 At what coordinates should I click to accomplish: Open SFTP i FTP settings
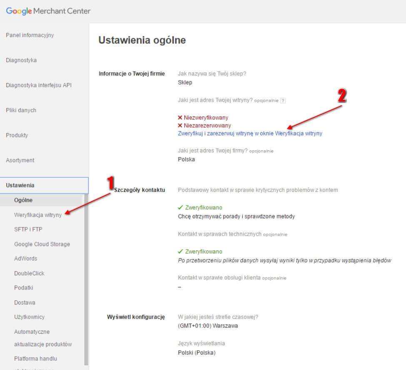[x=28, y=229]
